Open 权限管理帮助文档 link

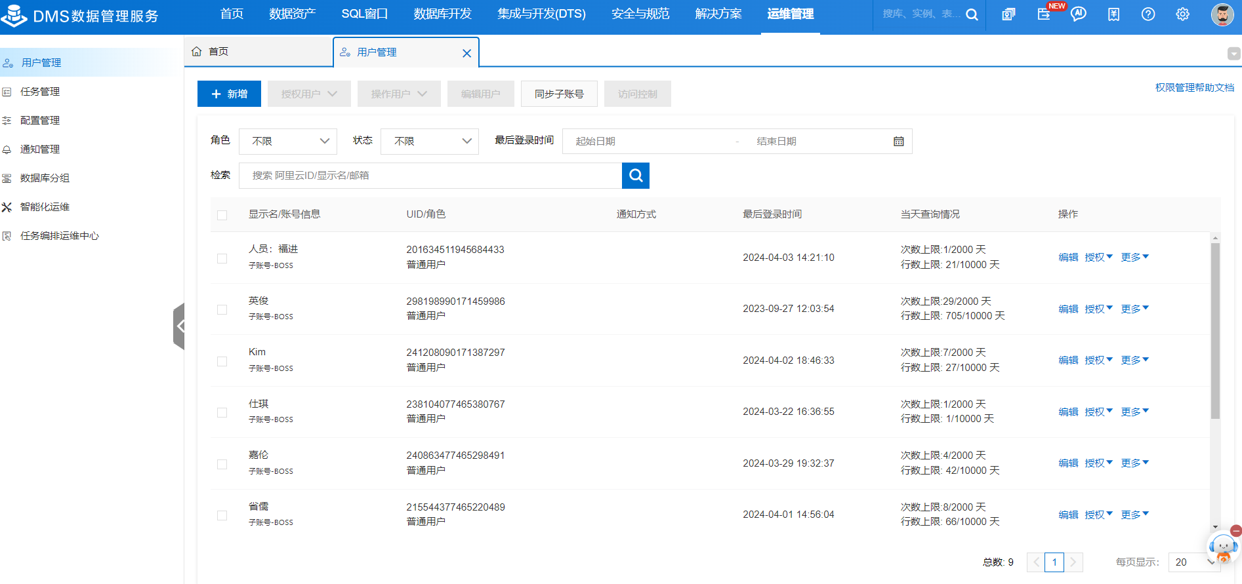click(x=1195, y=88)
